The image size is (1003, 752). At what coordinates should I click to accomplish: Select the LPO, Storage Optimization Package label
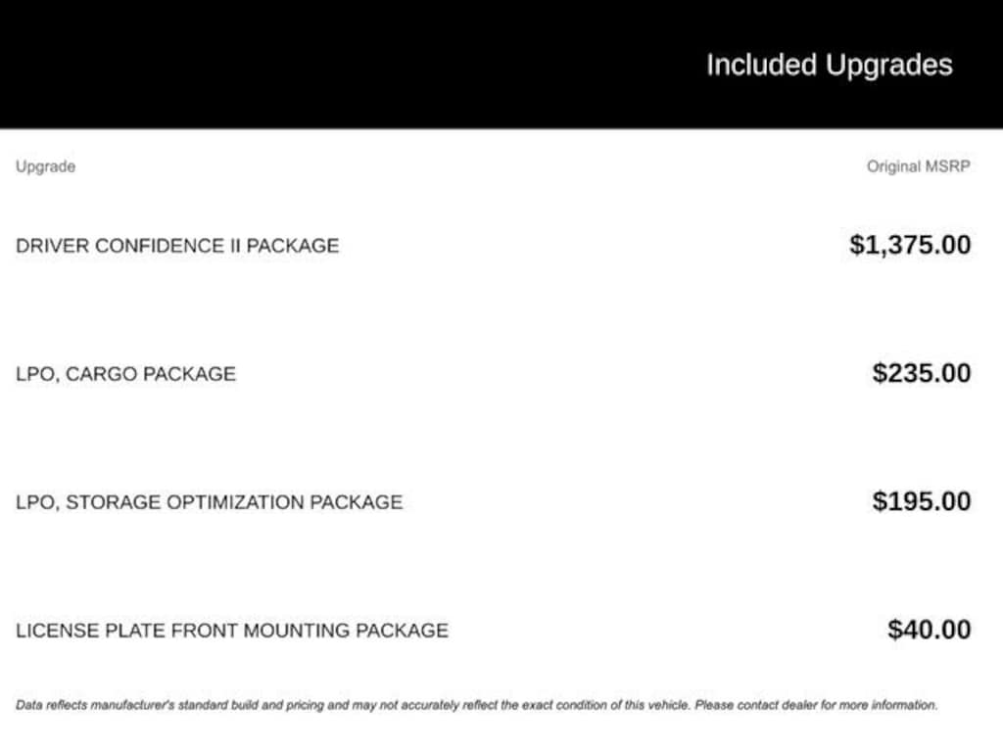coord(209,502)
